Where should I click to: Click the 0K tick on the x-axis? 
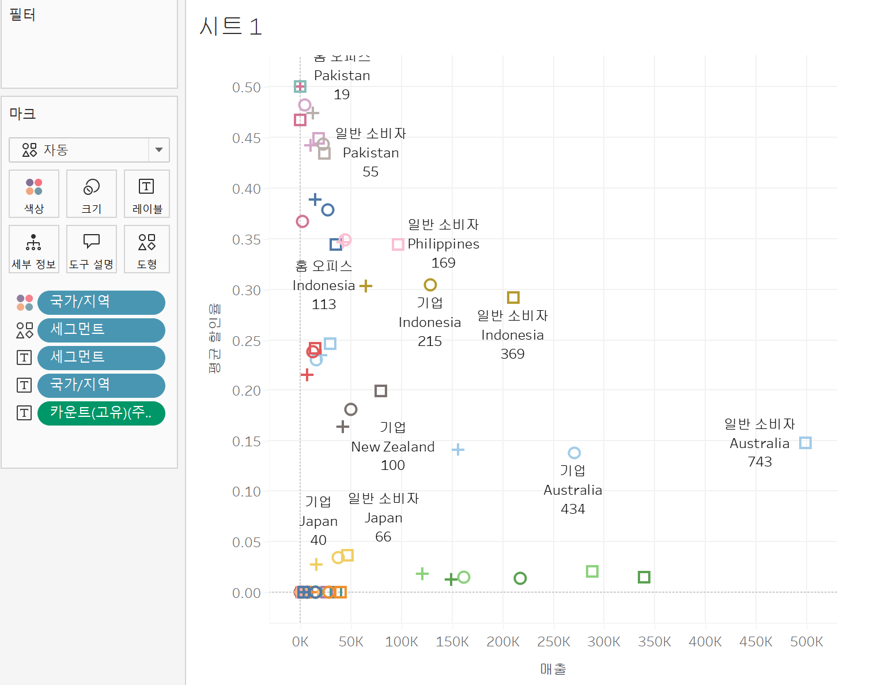[300, 642]
